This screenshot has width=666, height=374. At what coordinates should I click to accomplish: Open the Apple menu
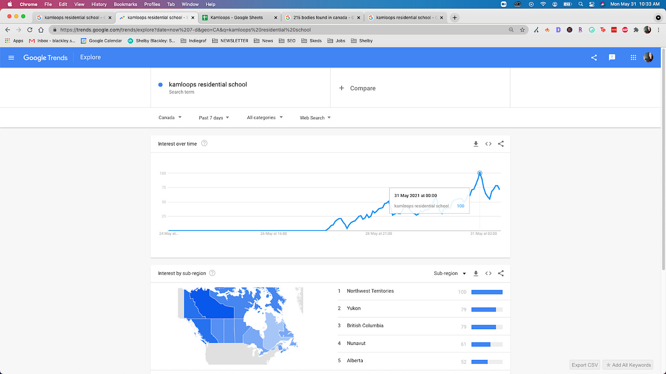pyautogui.click(x=10, y=4)
